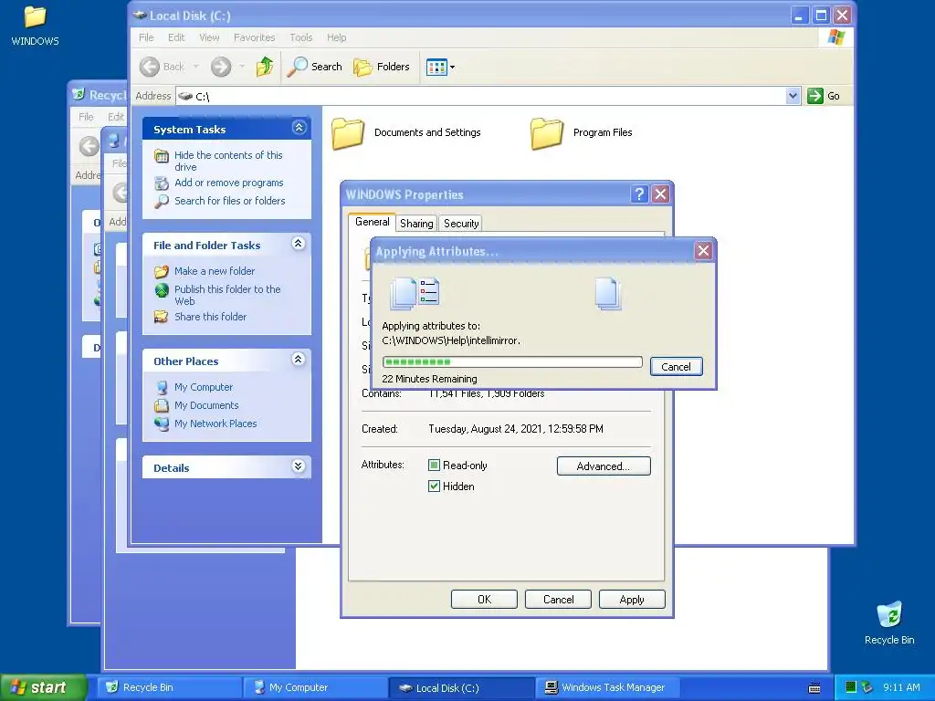Uncheck the Hidden checkbox
The image size is (935, 701).
coord(434,487)
